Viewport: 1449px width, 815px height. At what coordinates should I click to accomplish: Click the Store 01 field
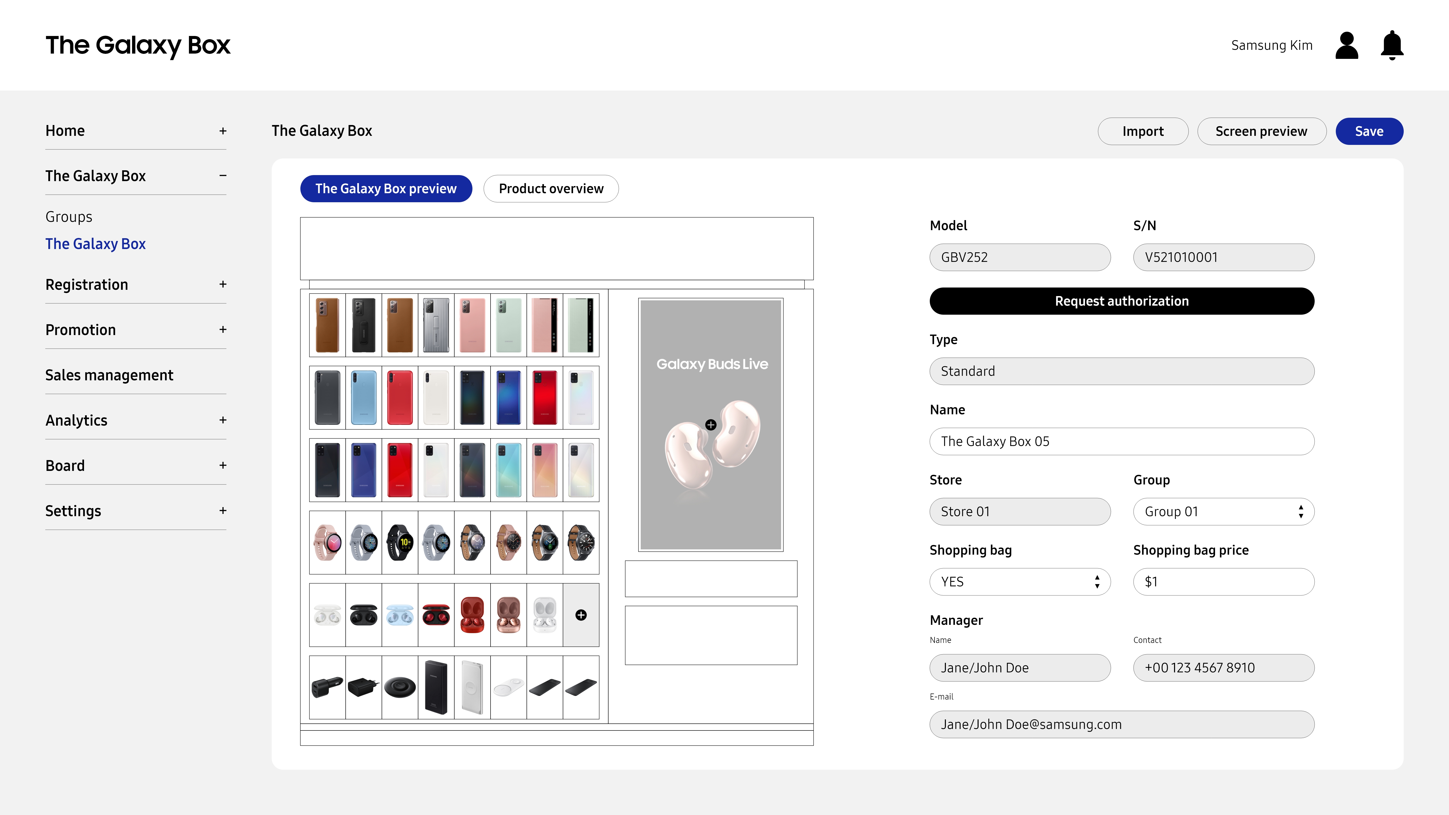(x=1020, y=511)
